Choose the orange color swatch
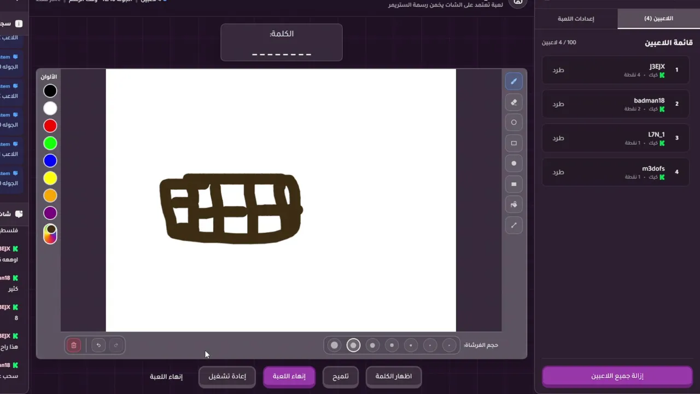The width and height of the screenshot is (700, 394). pyautogui.click(x=50, y=196)
